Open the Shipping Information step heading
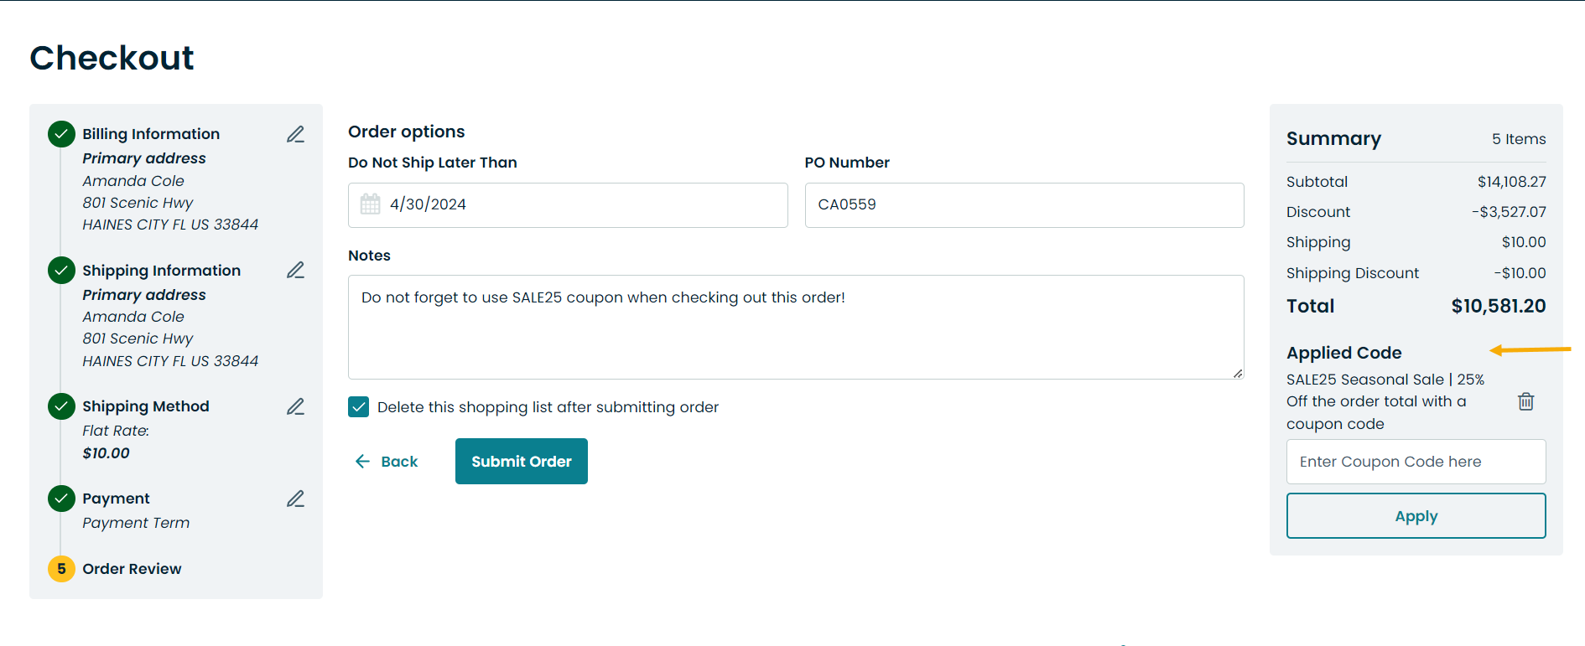This screenshot has width=1585, height=646. coord(161,271)
